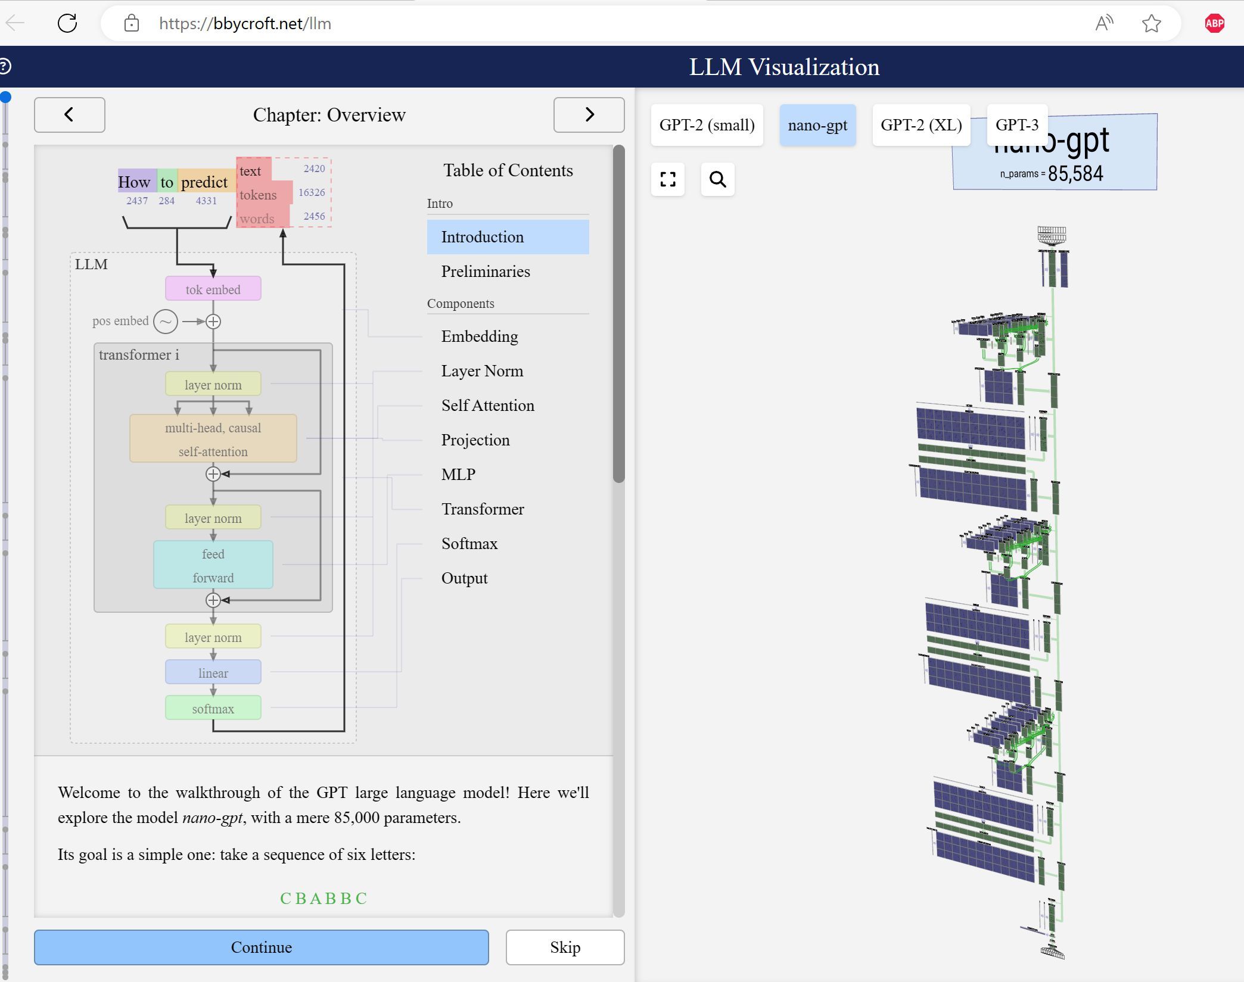Open the Preliminaries chapter

click(508, 272)
